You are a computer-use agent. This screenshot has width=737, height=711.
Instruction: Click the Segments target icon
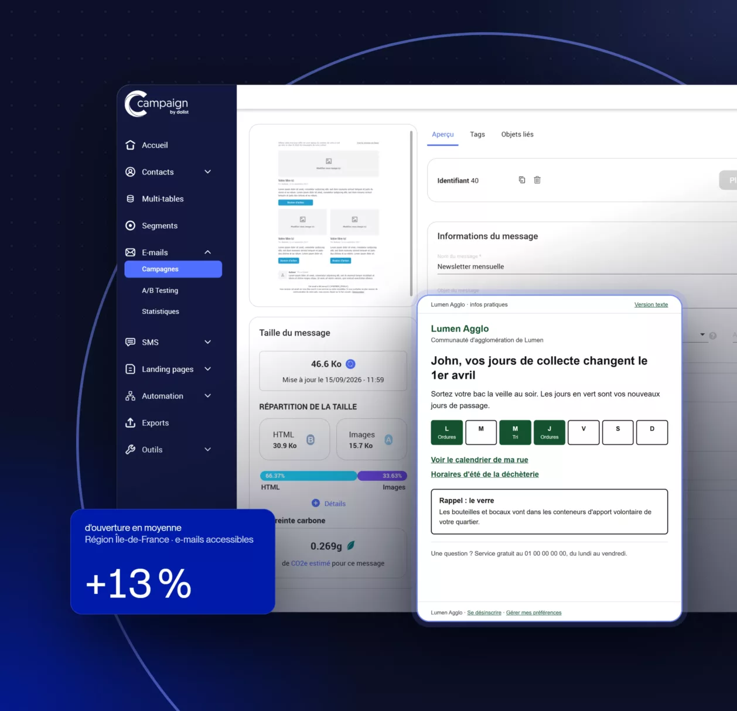click(x=130, y=225)
